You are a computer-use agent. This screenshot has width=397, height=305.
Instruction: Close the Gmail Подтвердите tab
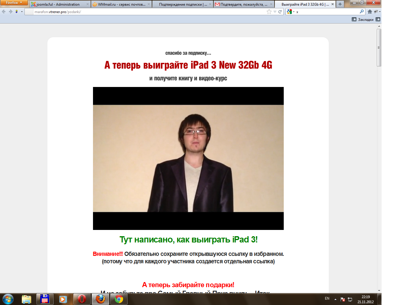tap(271, 4)
